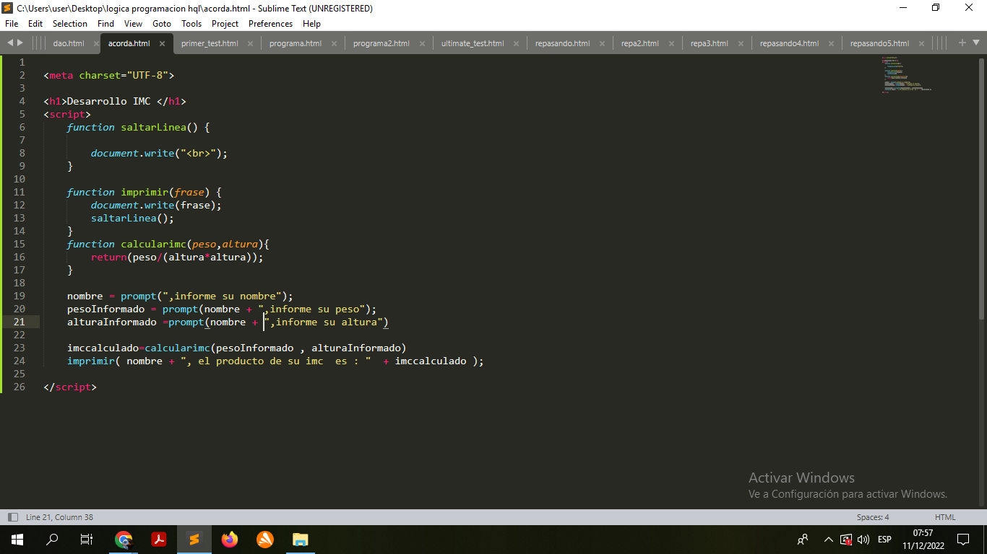Show hidden system tray icons
Viewport: 987px width, 554px height.
[829, 539]
